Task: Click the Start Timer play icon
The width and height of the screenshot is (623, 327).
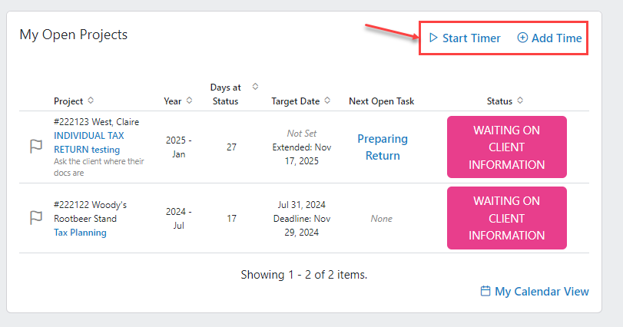Action: coord(433,38)
